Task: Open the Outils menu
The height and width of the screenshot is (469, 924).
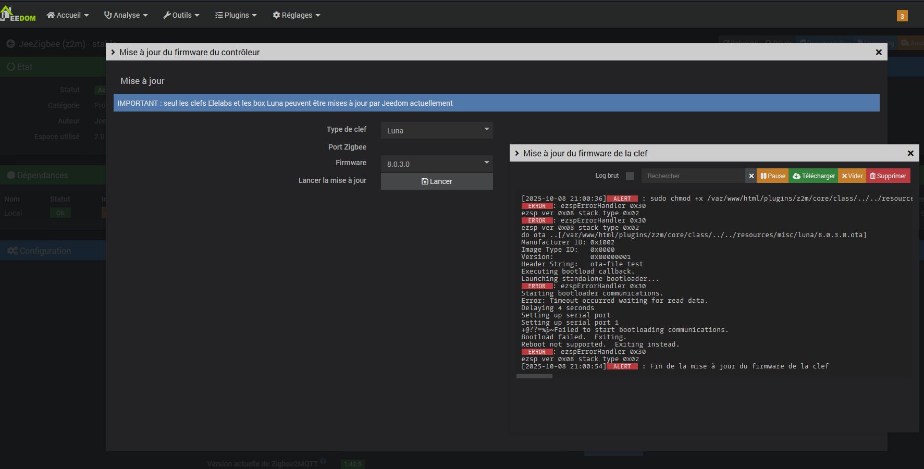Action: click(181, 15)
